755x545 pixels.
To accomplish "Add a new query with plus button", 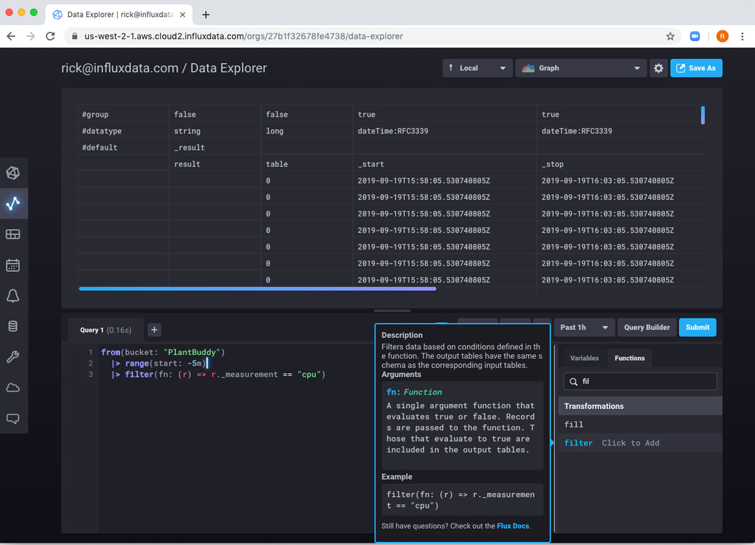I will click(x=155, y=330).
